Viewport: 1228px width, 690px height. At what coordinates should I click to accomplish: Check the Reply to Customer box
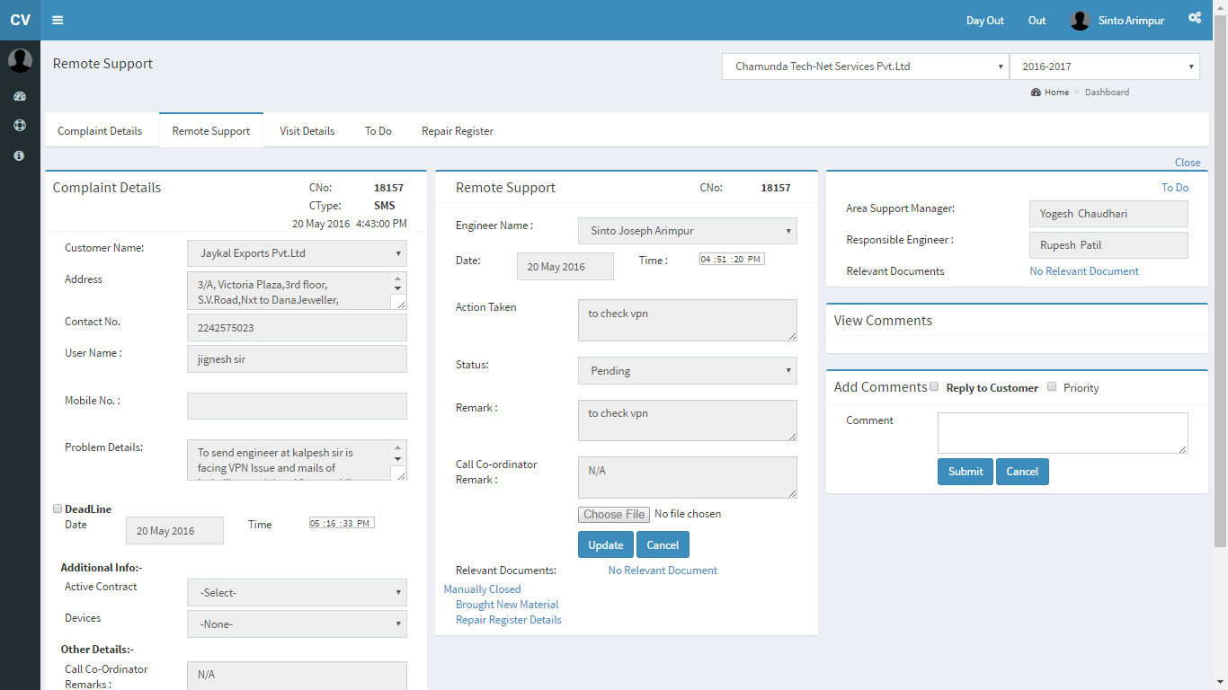click(x=934, y=387)
